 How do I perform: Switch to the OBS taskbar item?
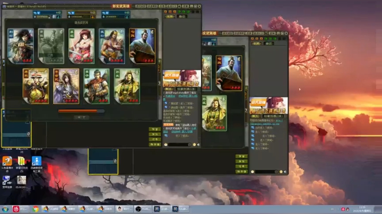(142, 209)
